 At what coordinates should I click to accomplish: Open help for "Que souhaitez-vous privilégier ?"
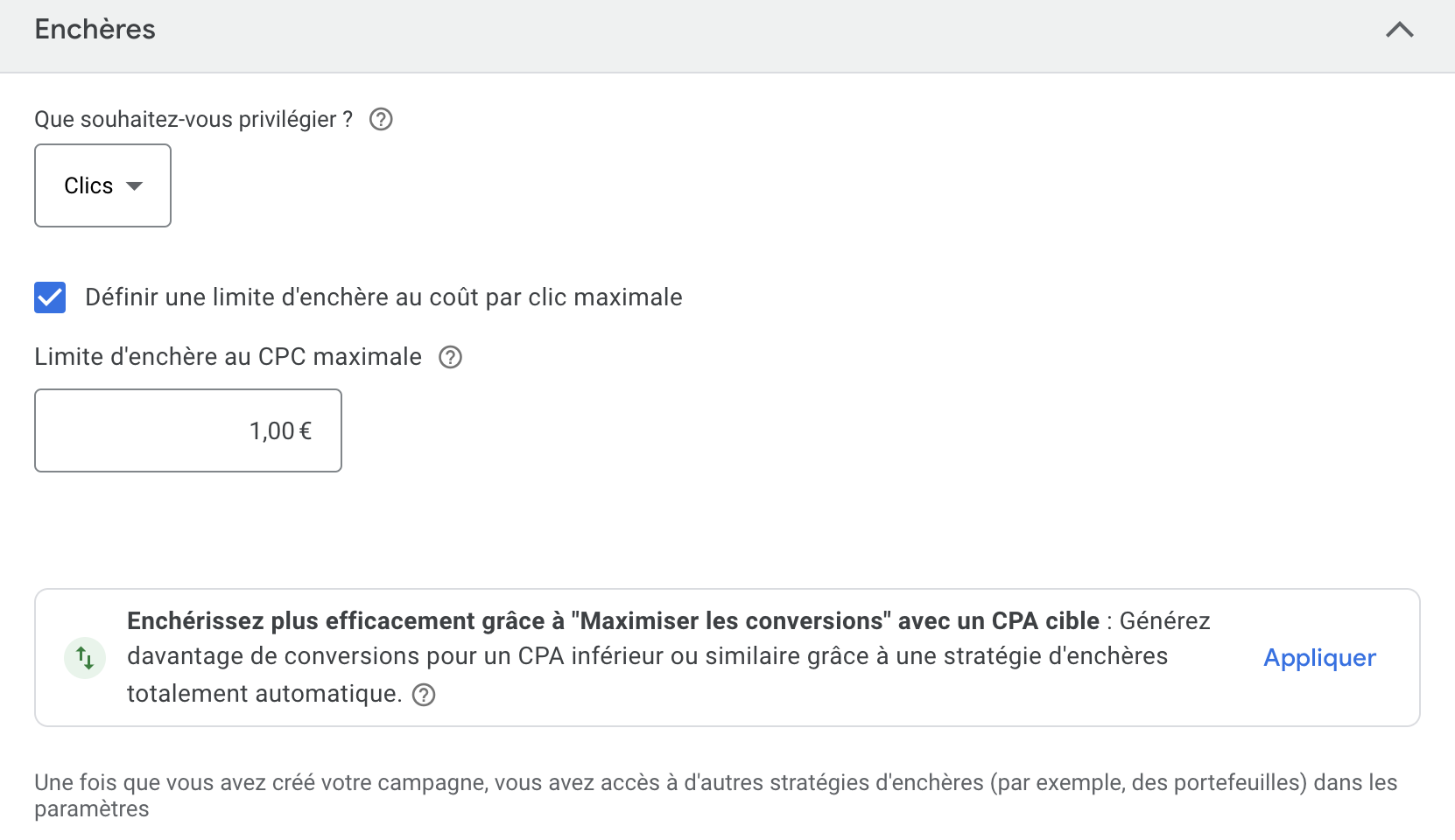click(x=381, y=119)
